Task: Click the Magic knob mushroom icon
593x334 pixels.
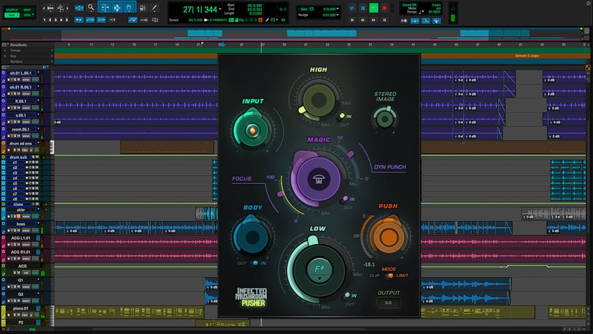Action: tap(318, 181)
